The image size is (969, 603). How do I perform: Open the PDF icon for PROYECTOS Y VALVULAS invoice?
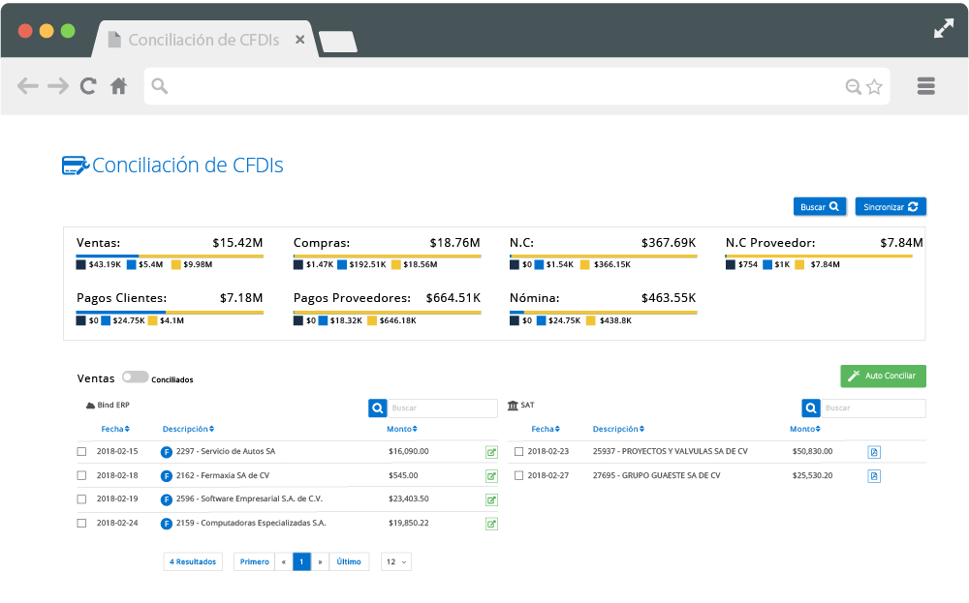click(874, 451)
